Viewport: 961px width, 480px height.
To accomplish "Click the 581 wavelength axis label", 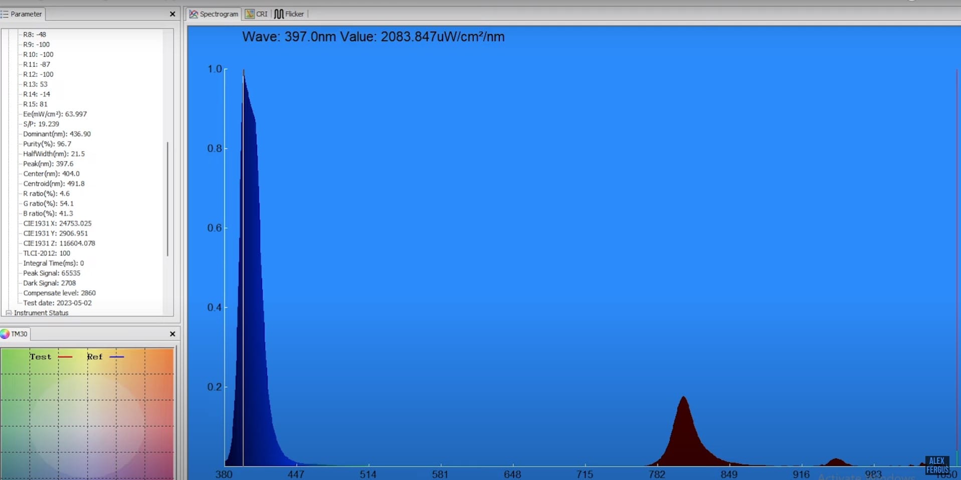I will coord(440,474).
